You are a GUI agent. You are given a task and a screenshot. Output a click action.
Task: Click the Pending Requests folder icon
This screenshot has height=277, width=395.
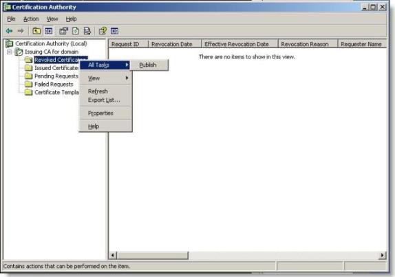point(28,76)
